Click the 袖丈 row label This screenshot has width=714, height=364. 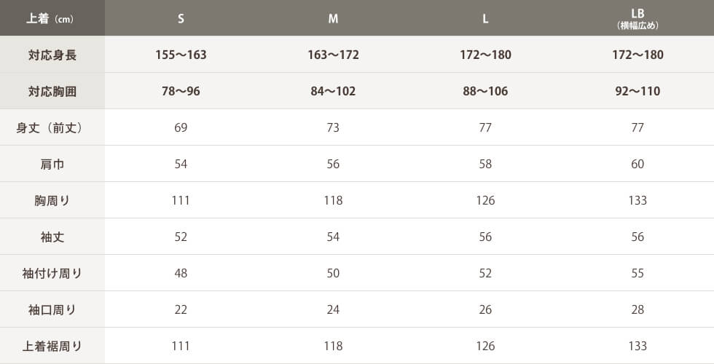coord(52,237)
